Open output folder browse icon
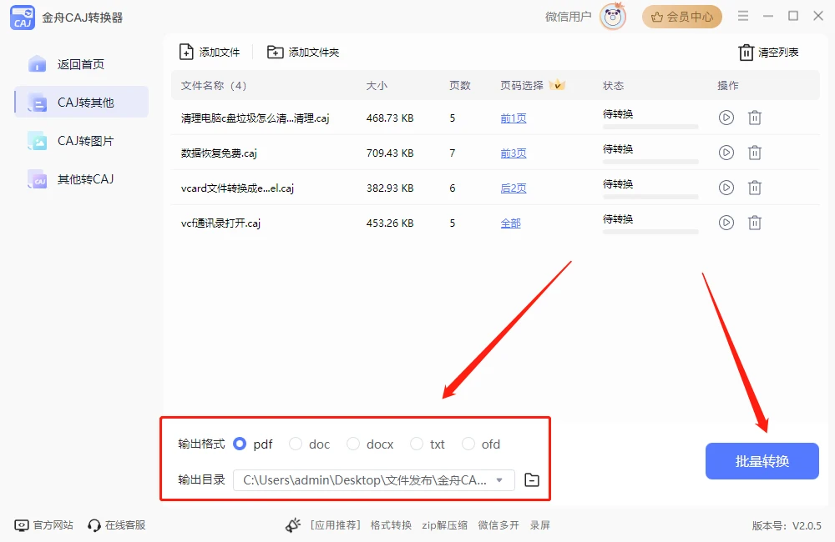 tap(532, 479)
